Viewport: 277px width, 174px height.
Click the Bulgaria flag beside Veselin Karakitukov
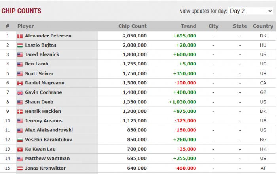[20, 140]
